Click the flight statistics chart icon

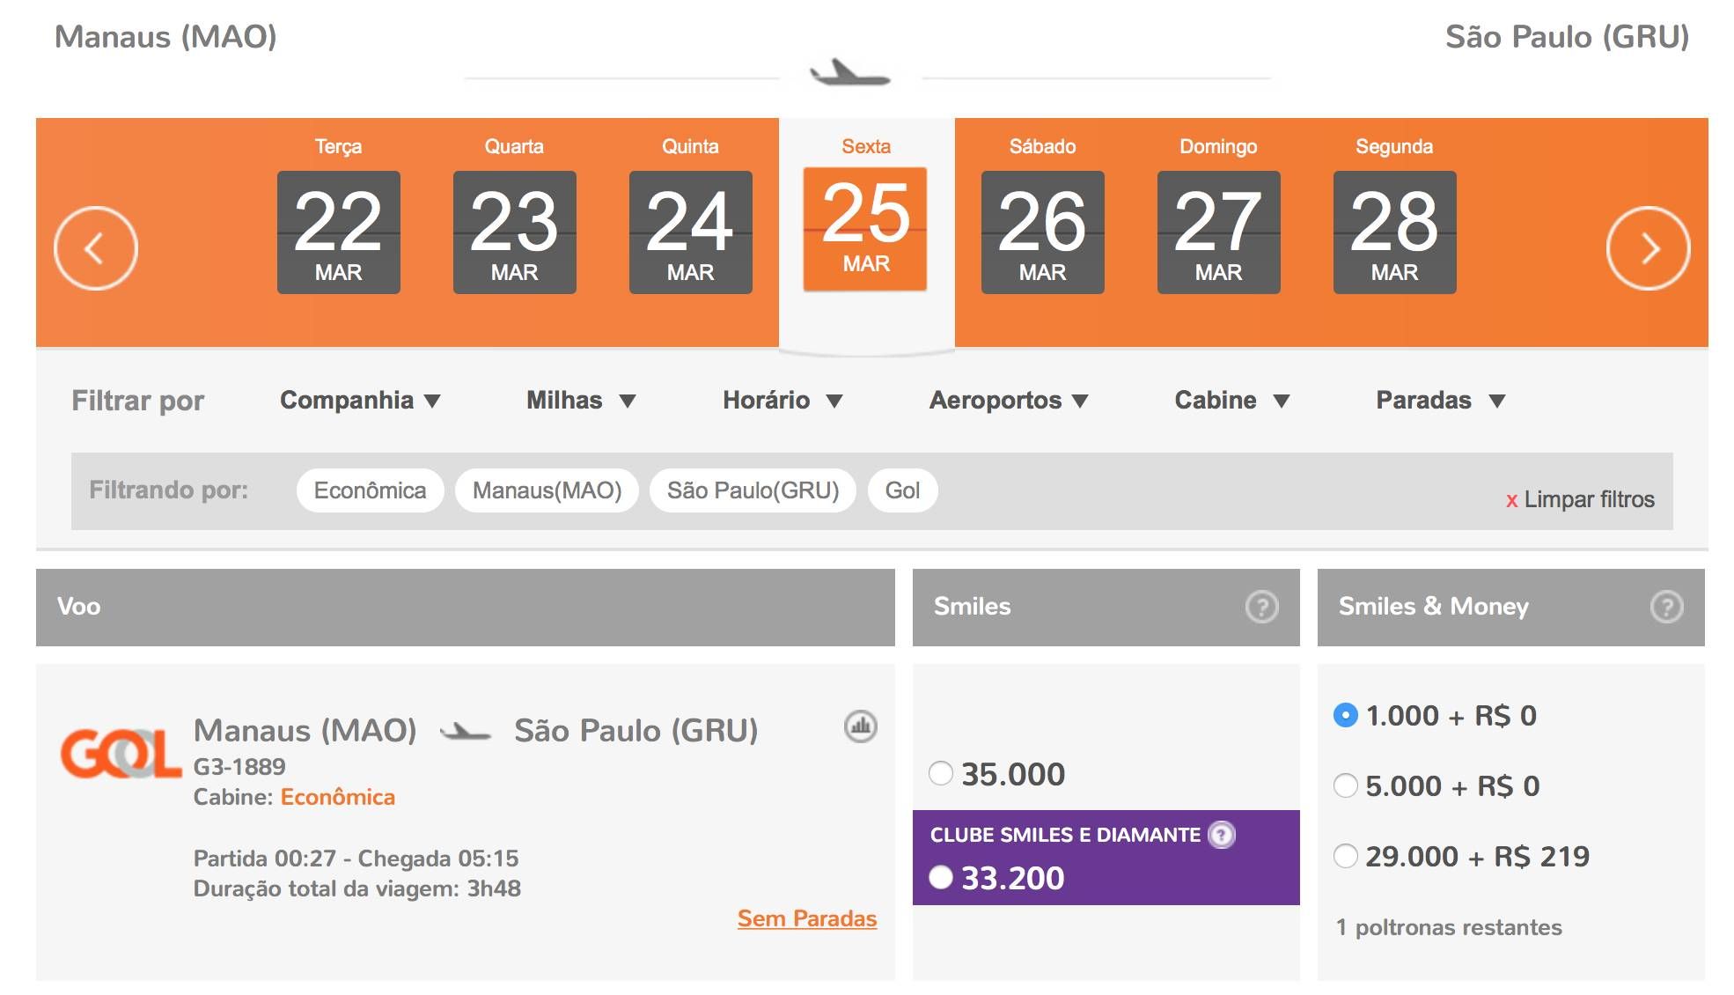pos(860,726)
